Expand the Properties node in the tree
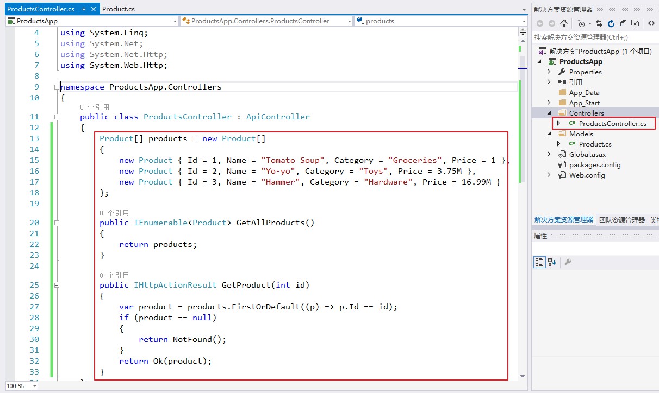Viewport: 659px width, 393px height. point(549,72)
